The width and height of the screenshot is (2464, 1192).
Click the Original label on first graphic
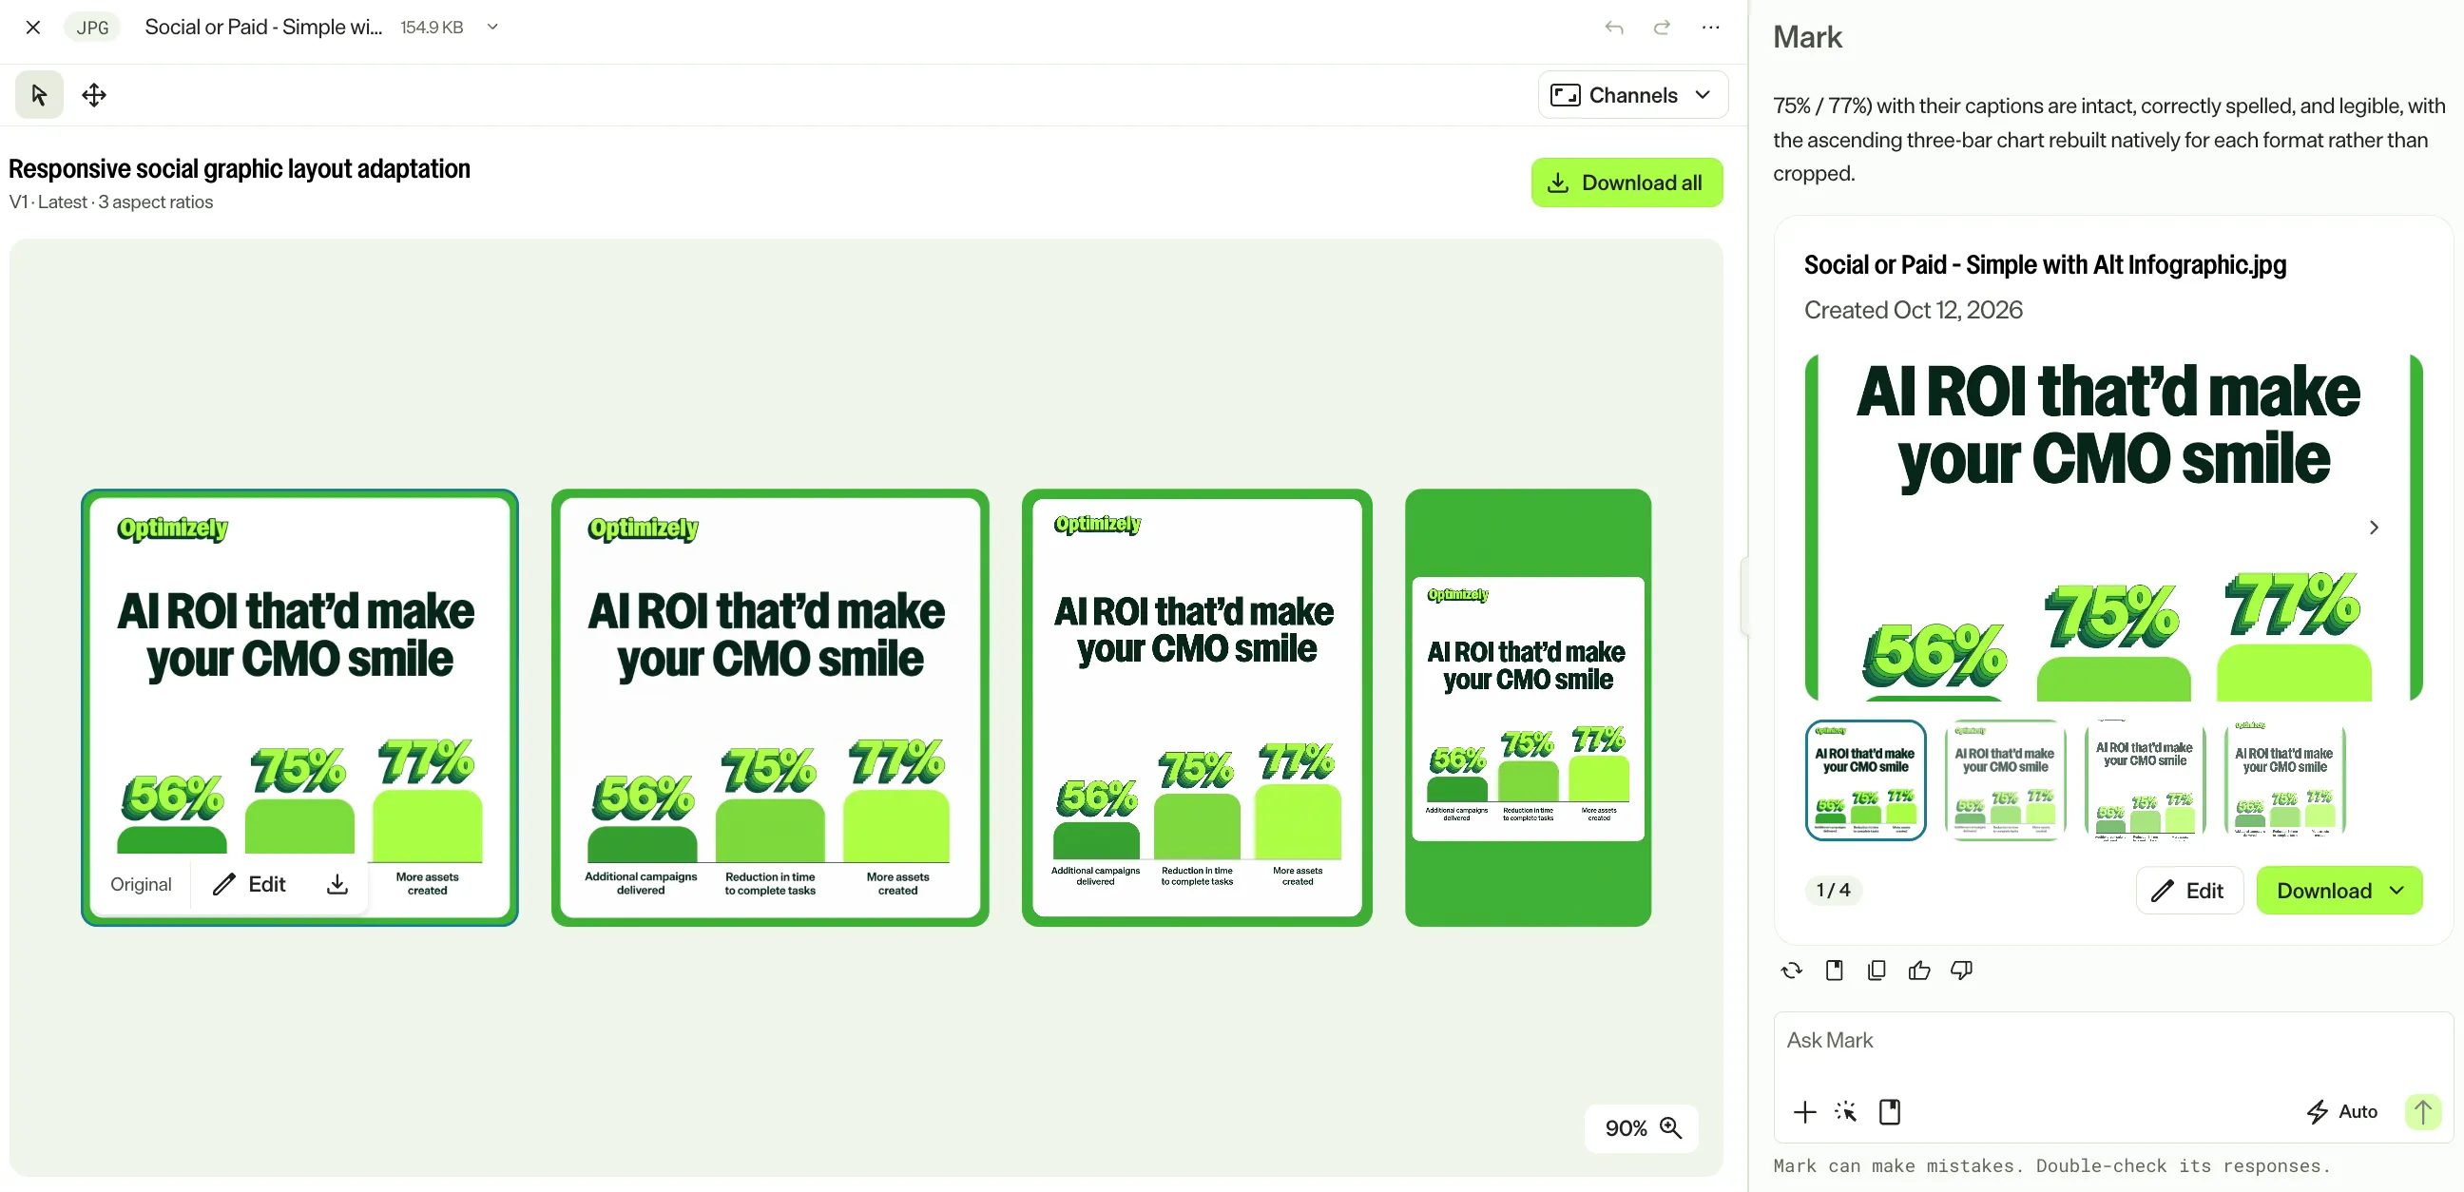[141, 884]
